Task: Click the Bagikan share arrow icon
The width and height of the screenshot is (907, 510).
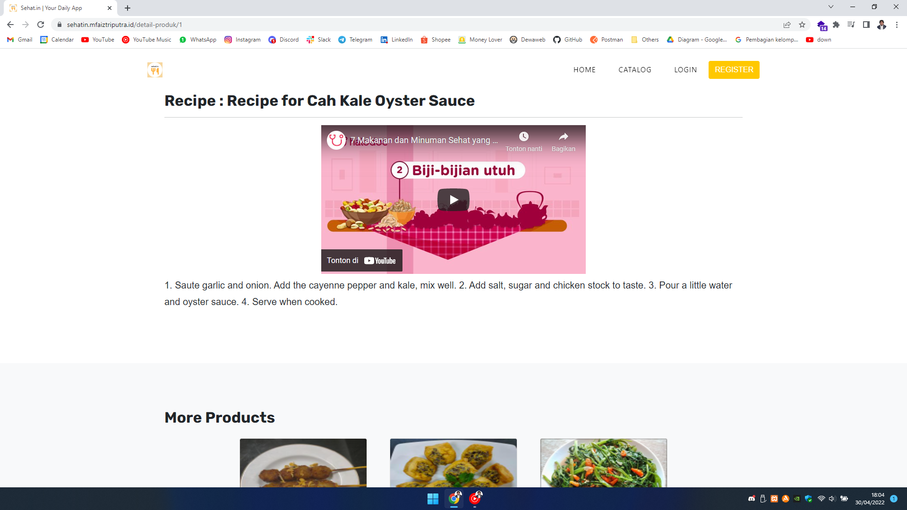Action: click(x=563, y=137)
